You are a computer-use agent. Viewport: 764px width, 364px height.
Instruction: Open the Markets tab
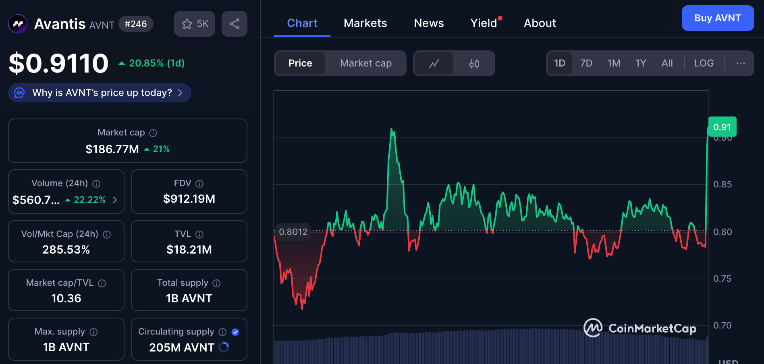365,23
